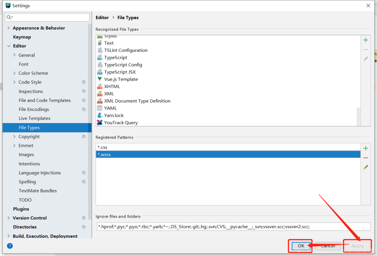This screenshot has width=377, height=256.
Task: Select TypeScript JSX file type
Action: pos(120,72)
